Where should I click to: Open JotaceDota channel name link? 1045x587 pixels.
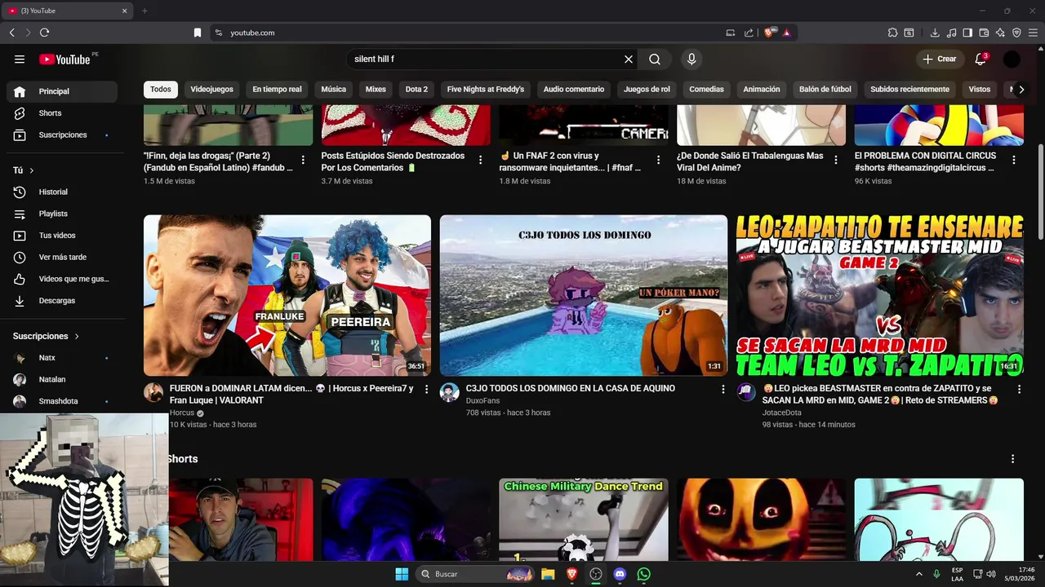[781, 413]
